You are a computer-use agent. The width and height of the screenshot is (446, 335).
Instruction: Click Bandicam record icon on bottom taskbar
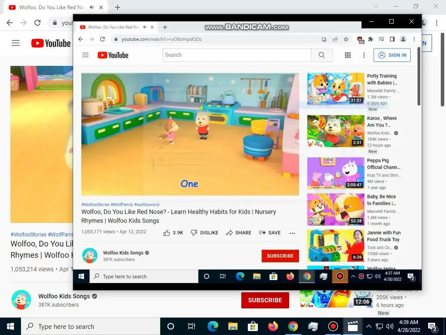coord(333,326)
